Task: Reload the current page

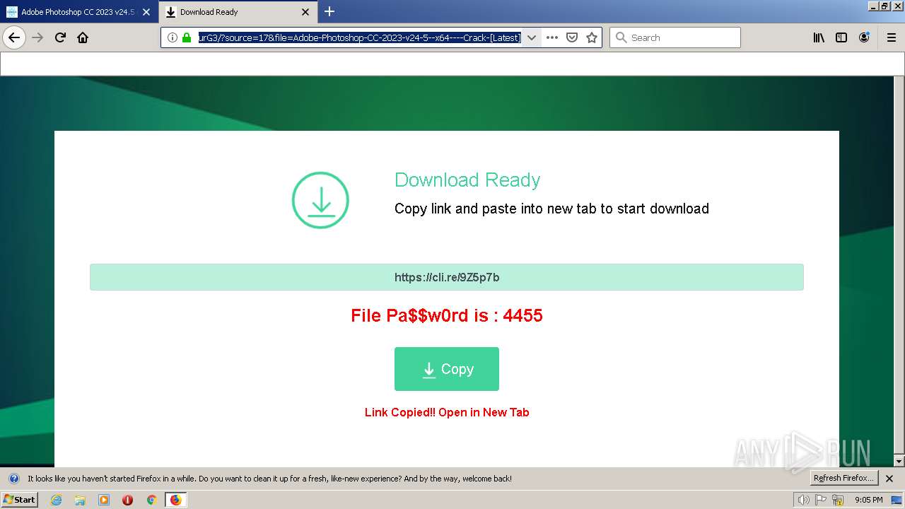Action: pyautogui.click(x=61, y=37)
